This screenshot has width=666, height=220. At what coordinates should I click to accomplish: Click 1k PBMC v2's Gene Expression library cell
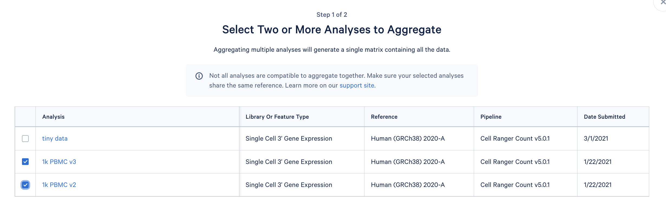tap(289, 185)
